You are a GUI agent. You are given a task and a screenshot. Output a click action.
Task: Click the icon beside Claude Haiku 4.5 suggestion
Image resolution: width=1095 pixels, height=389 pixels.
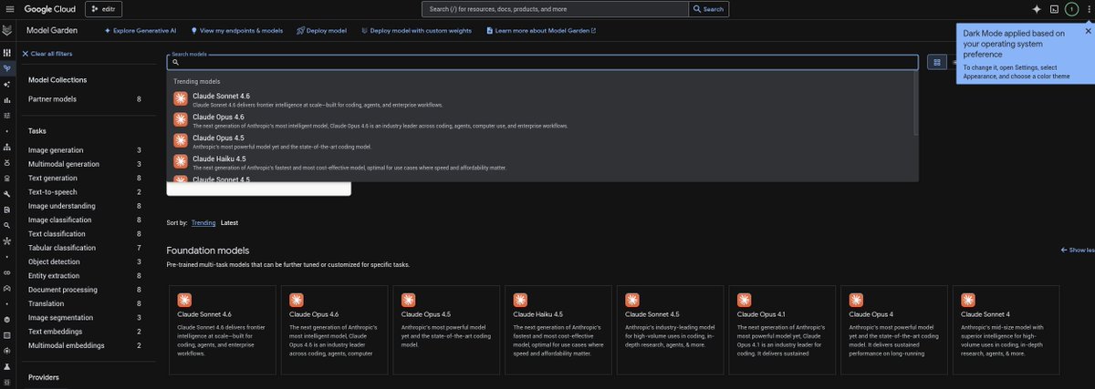pos(181,162)
